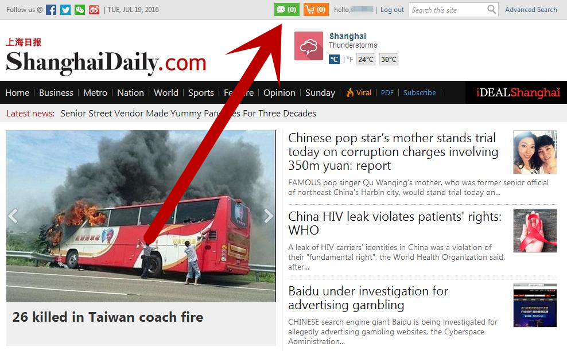Open the Opinion menu section
The height and width of the screenshot is (351, 567).
pyautogui.click(x=279, y=93)
